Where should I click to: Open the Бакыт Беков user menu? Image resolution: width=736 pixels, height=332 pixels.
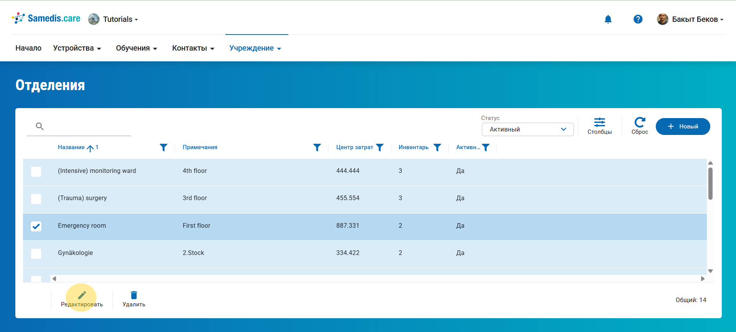[694, 19]
